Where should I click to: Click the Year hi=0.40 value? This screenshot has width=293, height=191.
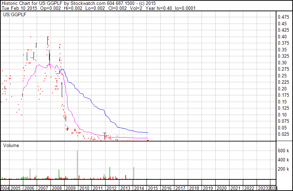[x=159, y=8]
